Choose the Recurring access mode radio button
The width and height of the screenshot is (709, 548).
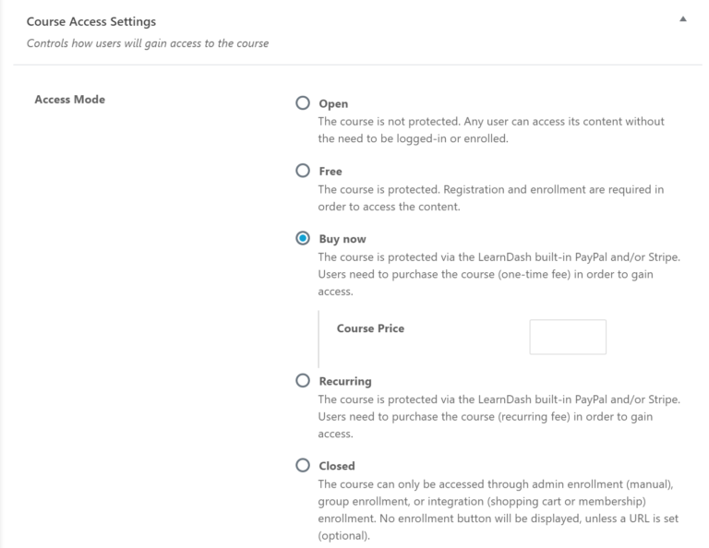(302, 380)
